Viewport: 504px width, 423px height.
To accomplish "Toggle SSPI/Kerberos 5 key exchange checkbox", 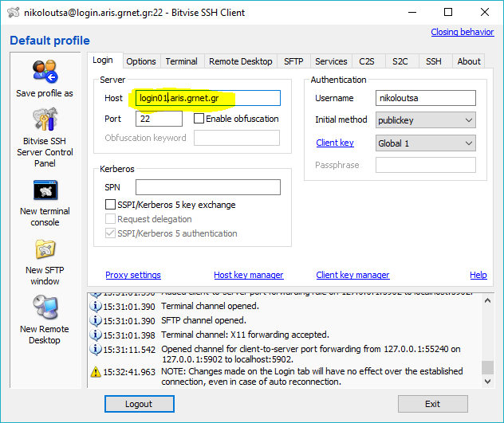I will coord(112,205).
